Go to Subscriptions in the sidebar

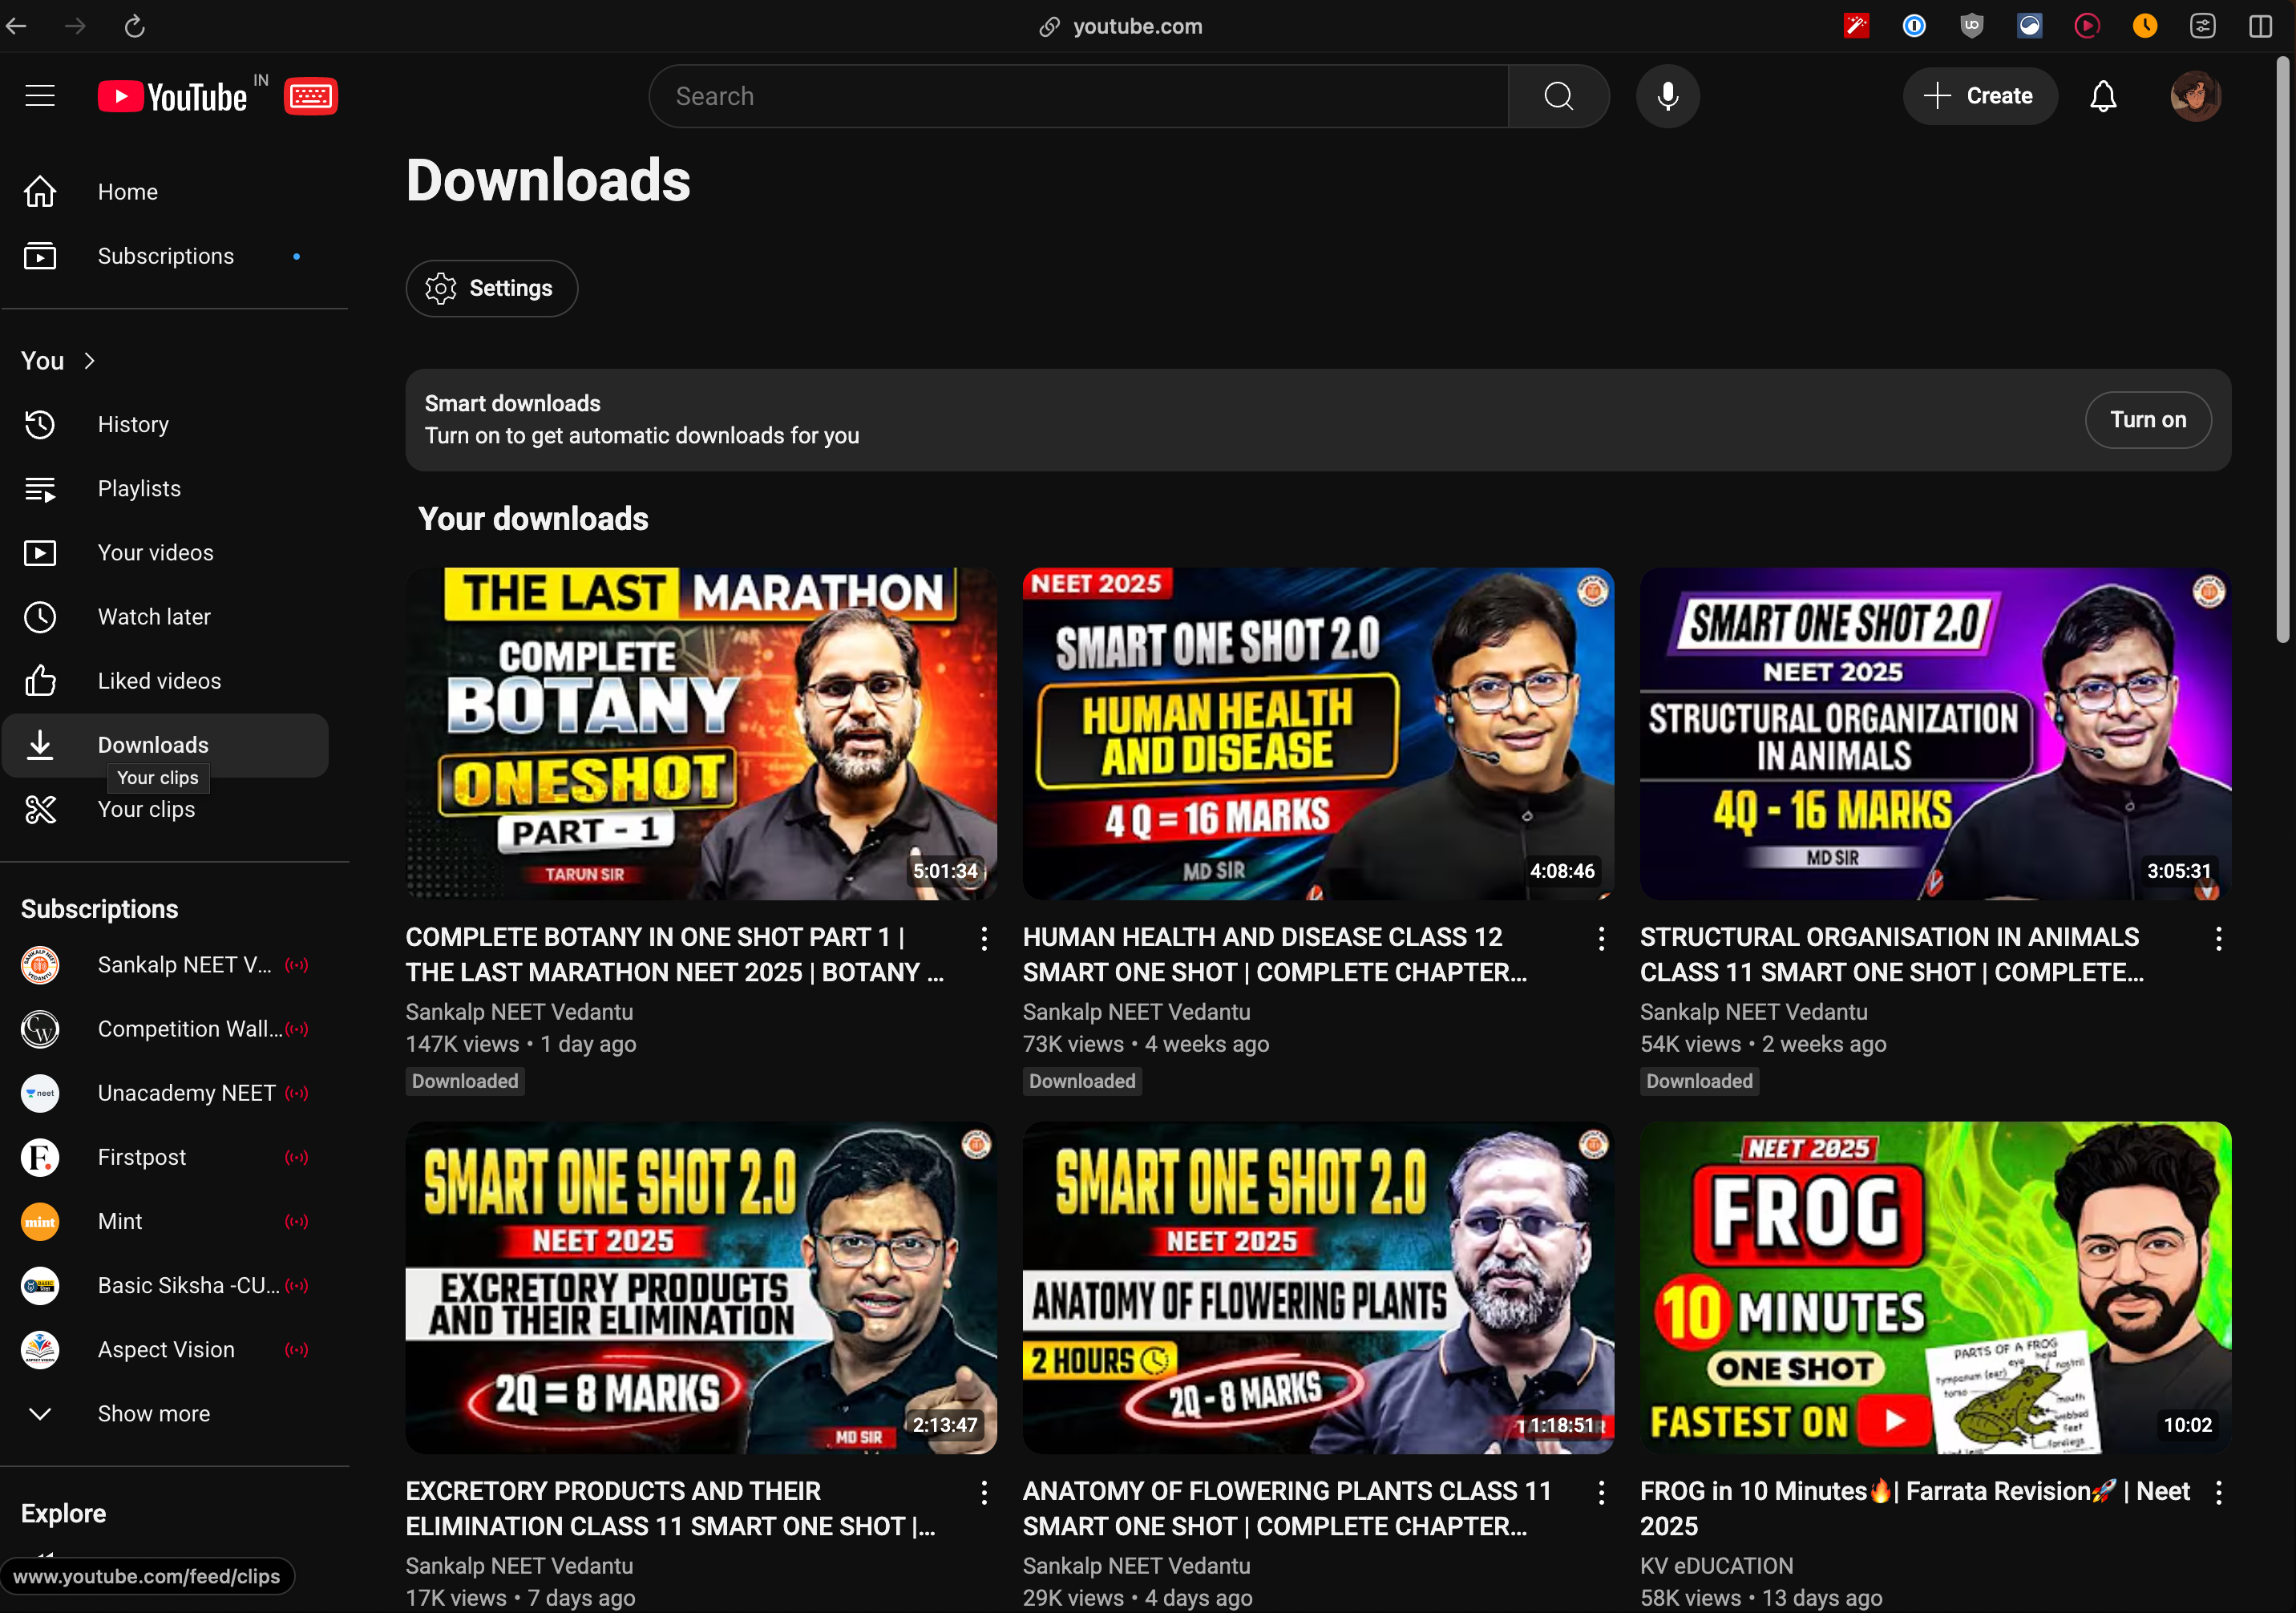click(x=165, y=256)
